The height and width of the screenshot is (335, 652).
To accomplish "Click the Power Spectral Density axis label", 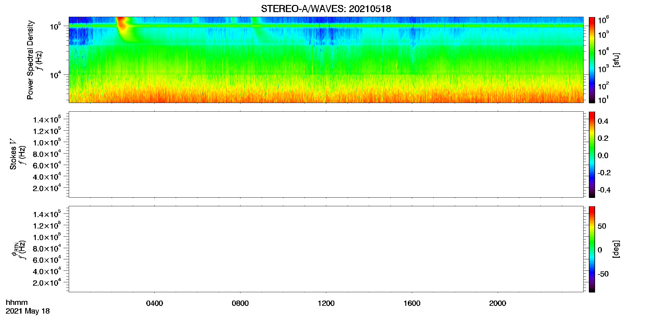I will [x=30, y=60].
